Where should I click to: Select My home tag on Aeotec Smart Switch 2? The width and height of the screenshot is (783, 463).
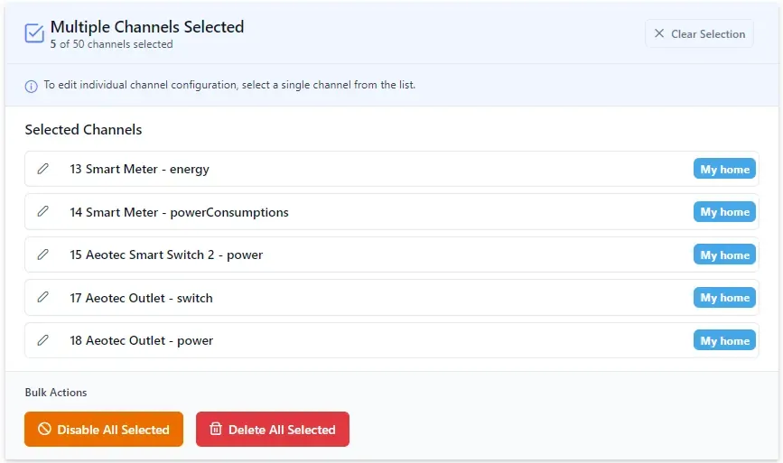click(x=724, y=255)
